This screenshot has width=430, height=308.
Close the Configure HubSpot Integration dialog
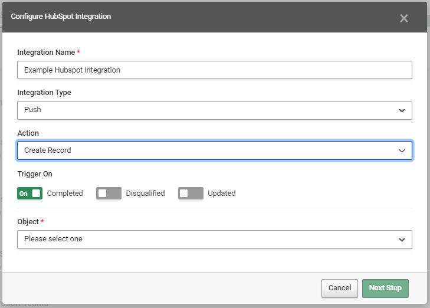pyautogui.click(x=403, y=18)
